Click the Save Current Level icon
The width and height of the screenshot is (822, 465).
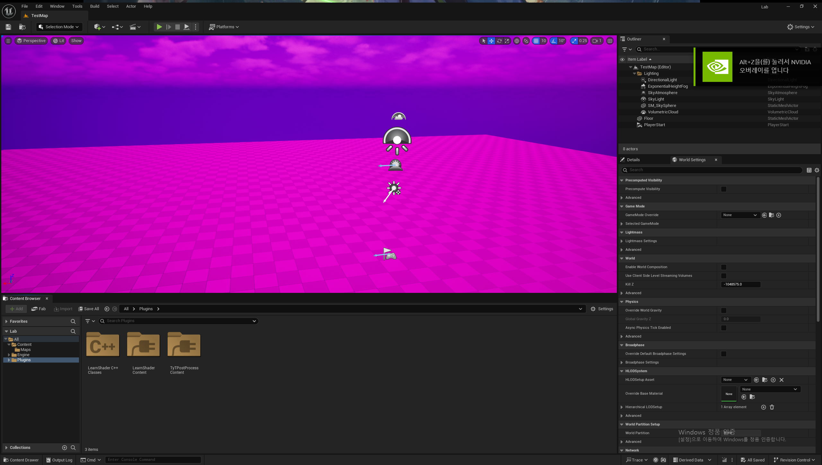point(8,27)
